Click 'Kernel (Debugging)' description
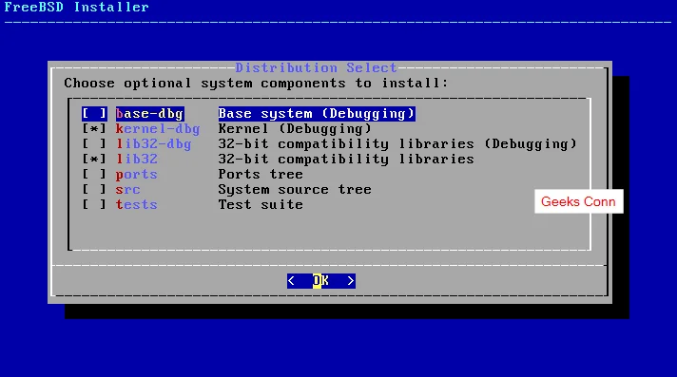 coord(295,129)
